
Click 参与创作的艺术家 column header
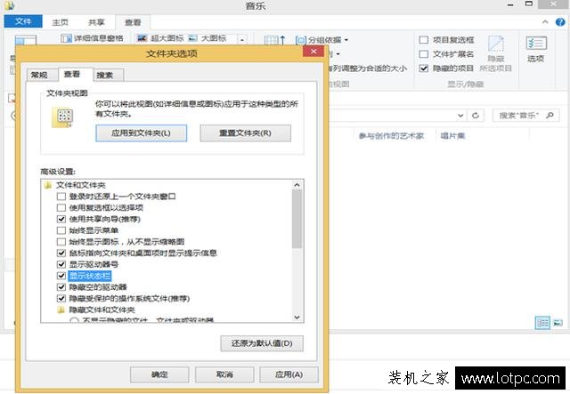point(391,136)
